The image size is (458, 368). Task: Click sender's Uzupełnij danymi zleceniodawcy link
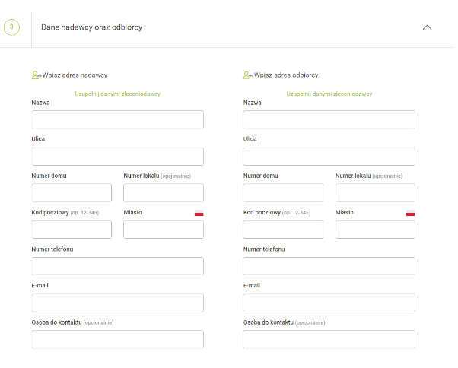pos(117,94)
